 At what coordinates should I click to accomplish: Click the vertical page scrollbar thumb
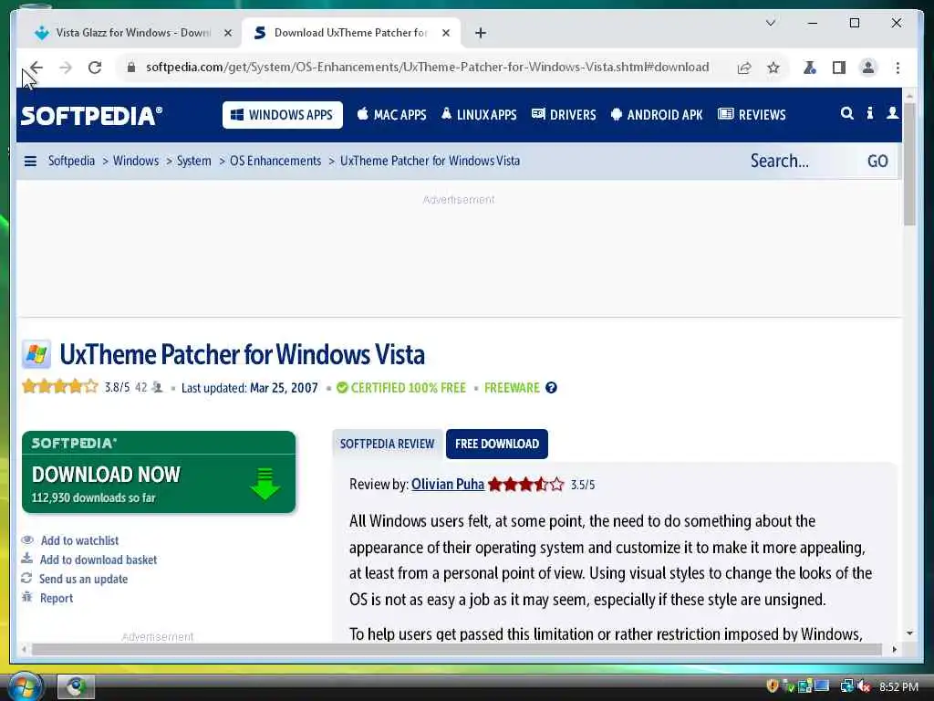tap(909, 164)
